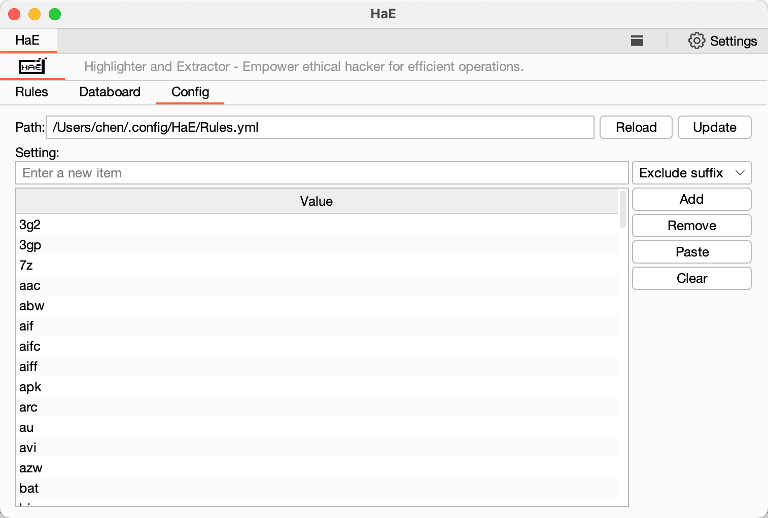The width and height of the screenshot is (768, 518).
Task: Switch to the Rules tab
Action: (x=31, y=92)
